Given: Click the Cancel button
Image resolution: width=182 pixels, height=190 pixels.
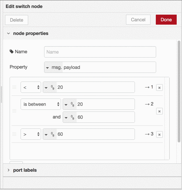Looking at the screenshot, I should [138, 20].
